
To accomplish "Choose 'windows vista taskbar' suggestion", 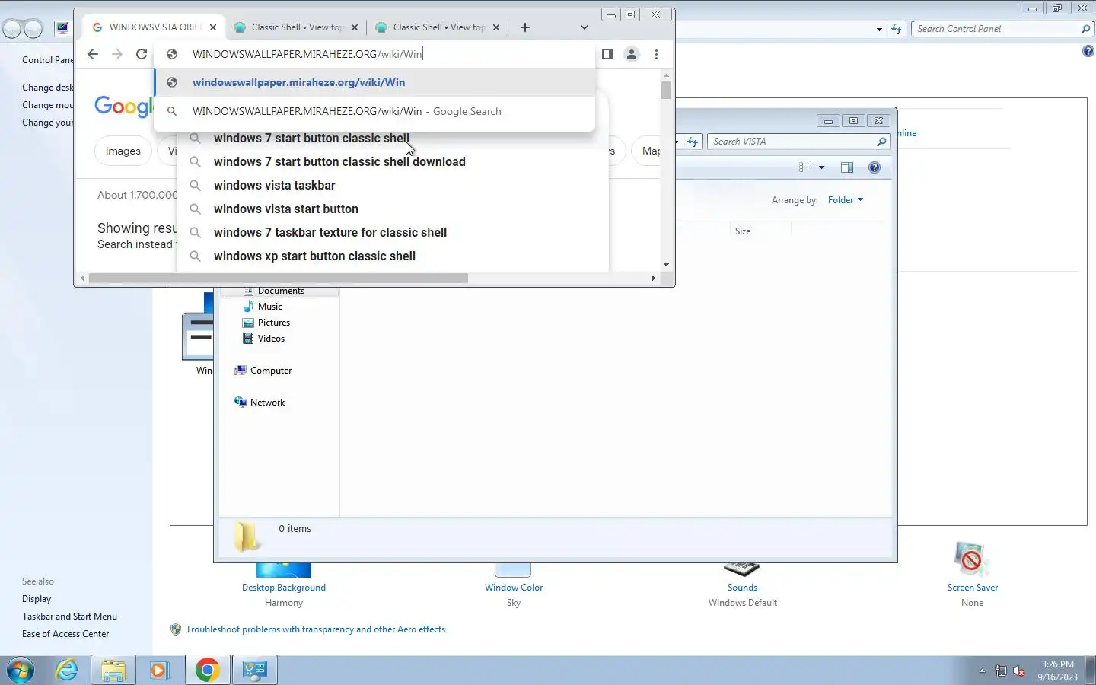I will (x=274, y=185).
